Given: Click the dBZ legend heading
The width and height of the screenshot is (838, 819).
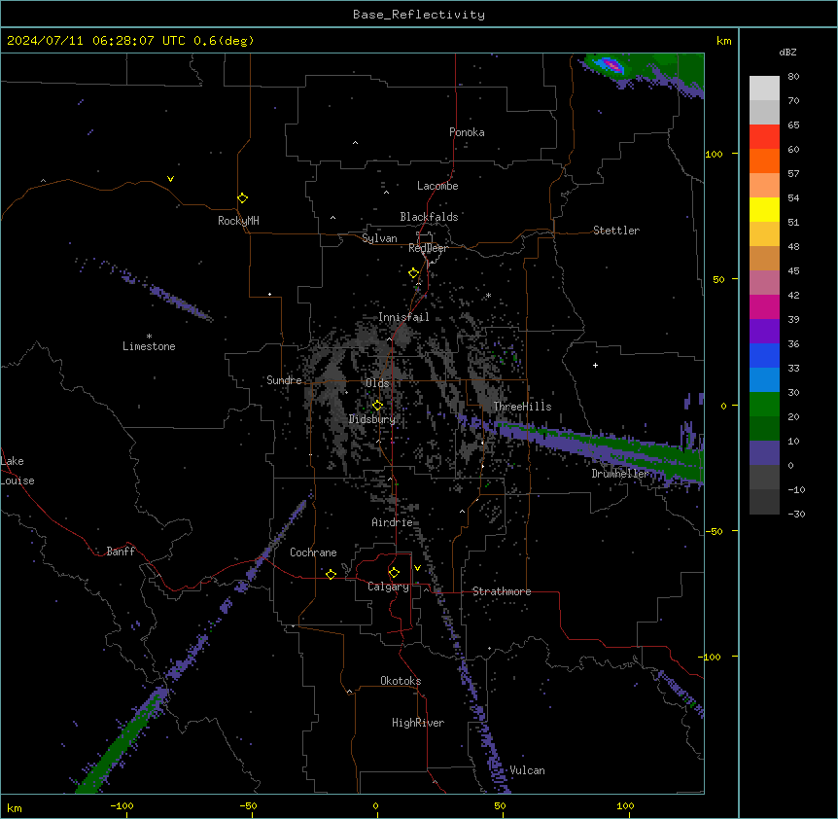Looking at the screenshot, I should [x=787, y=52].
